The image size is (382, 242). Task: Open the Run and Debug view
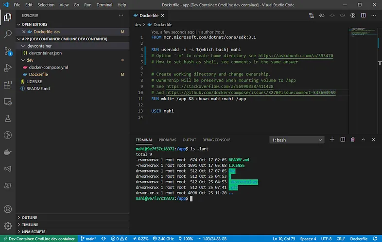point(8,68)
